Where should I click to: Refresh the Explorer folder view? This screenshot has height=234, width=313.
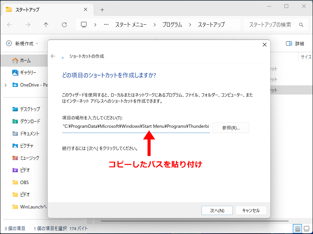click(x=64, y=25)
